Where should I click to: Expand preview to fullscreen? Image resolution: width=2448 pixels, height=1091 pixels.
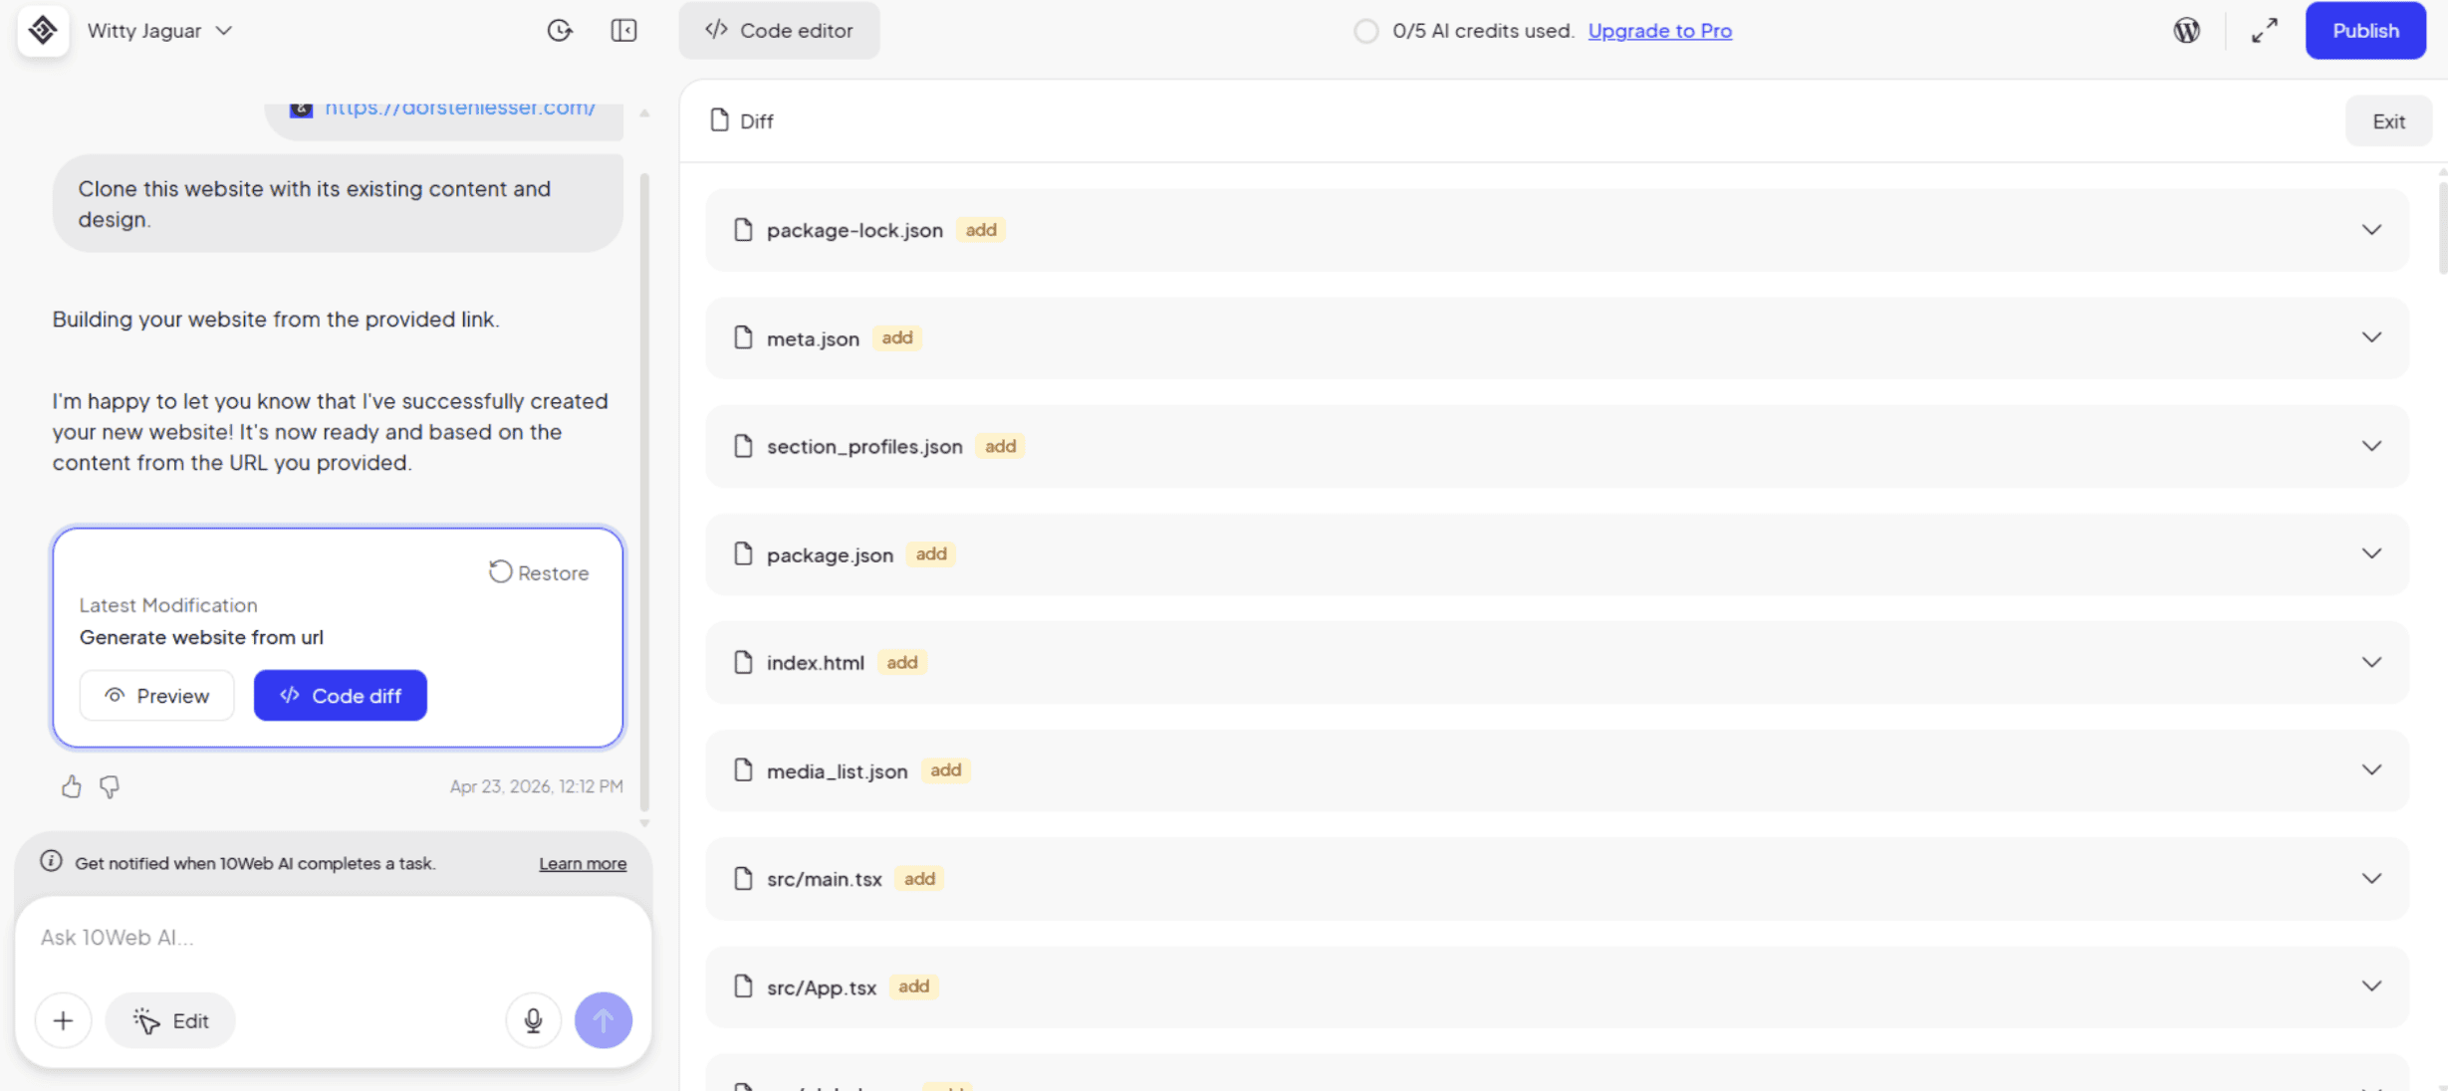[x=2264, y=31]
